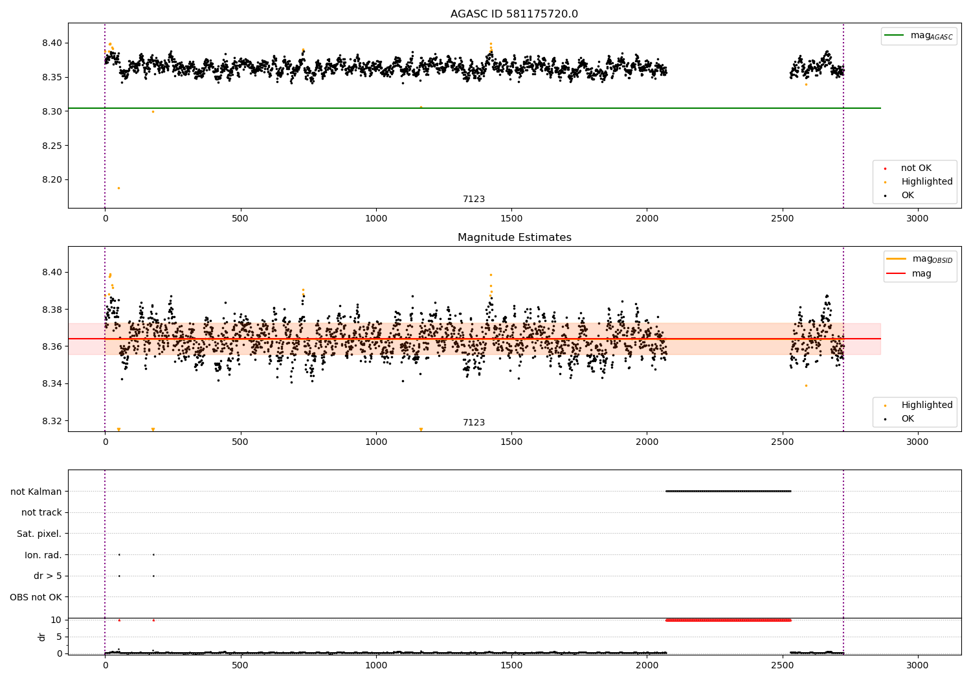The height and width of the screenshot is (680, 971).
Task: Click the "Sat. pixel." y-axis label
Action: click(39, 534)
